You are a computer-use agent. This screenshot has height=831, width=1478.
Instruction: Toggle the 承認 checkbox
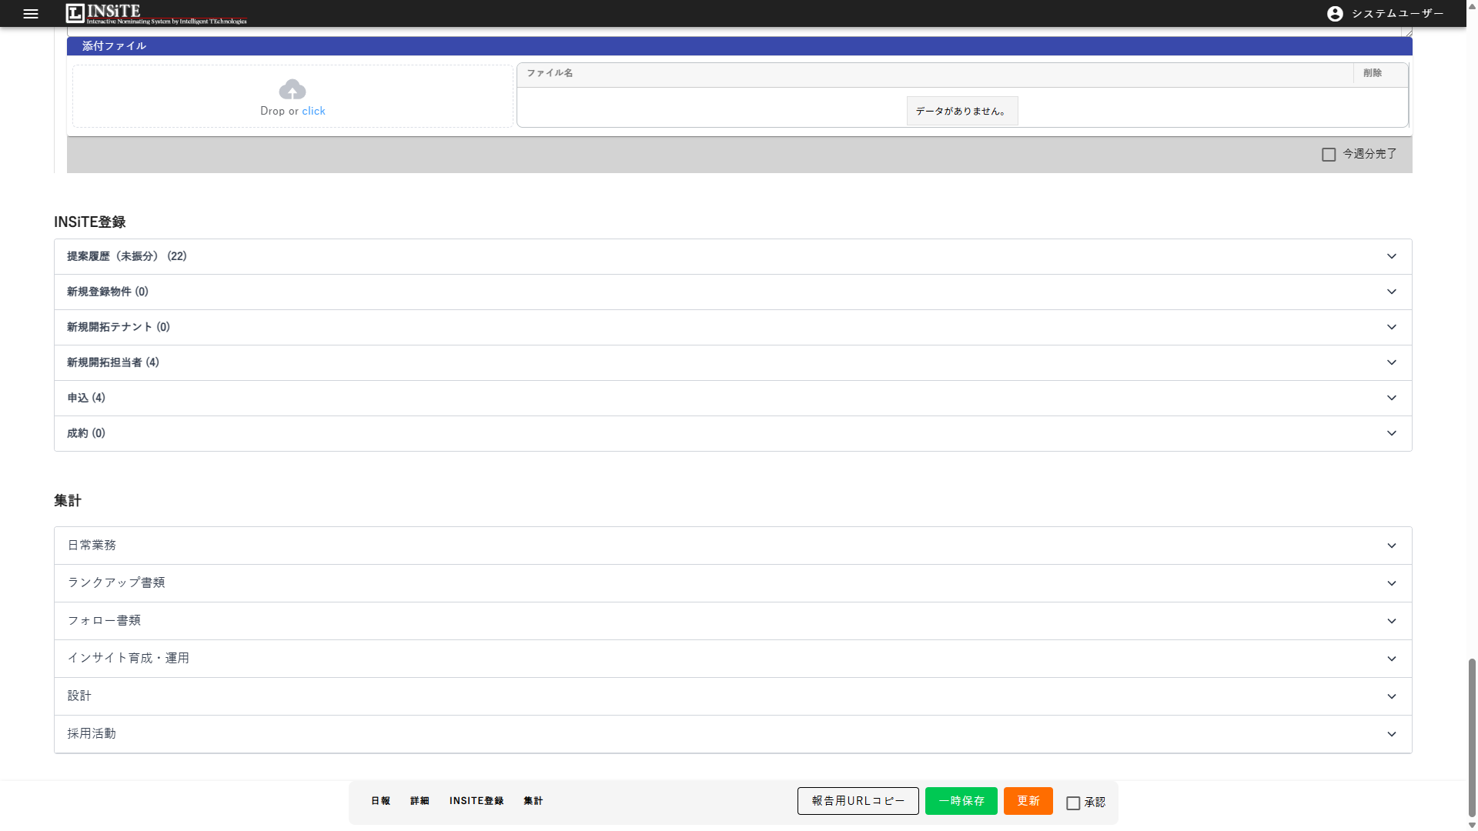[x=1073, y=803]
